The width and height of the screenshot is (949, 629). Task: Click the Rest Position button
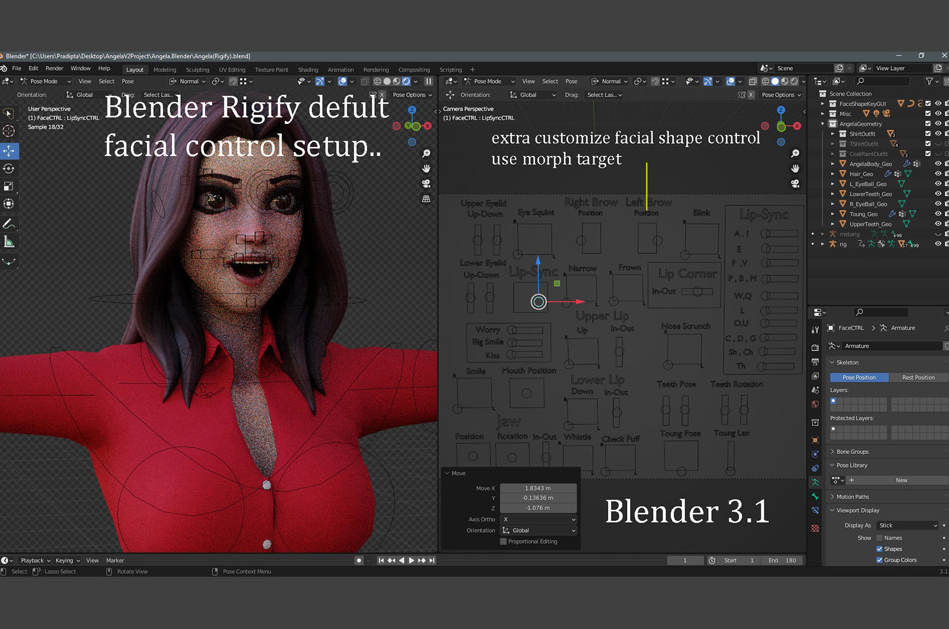tap(918, 377)
